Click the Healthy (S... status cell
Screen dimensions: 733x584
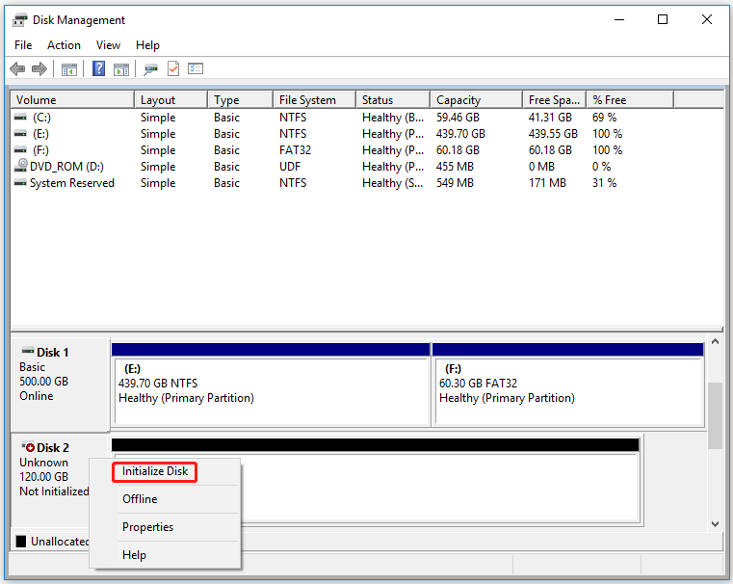(393, 183)
